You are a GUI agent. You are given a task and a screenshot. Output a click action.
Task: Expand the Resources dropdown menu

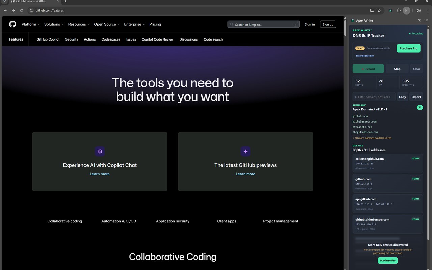pyautogui.click(x=79, y=24)
